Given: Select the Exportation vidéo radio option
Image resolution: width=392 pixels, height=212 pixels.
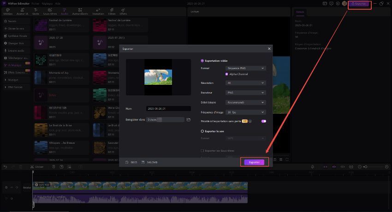Looking at the screenshot, I should point(202,61).
